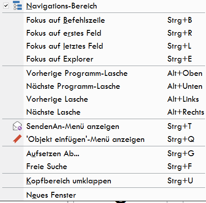This screenshot has height=203, width=206.
Task: Click the SendenAn envelope icon
Action: tap(17, 126)
